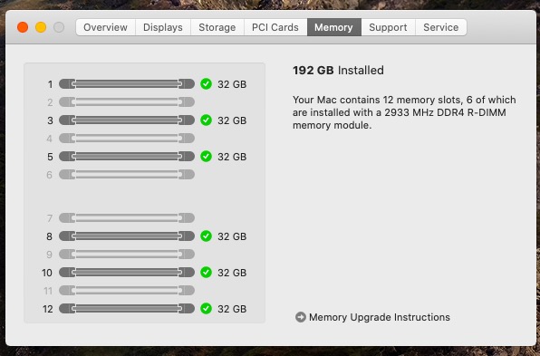The width and height of the screenshot is (540, 356).
Task: Click the green checkmark for slot 5
Action: (x=206, y=157)
